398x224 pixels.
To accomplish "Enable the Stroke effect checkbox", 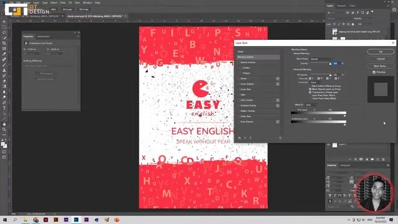I will click(239, 79).
